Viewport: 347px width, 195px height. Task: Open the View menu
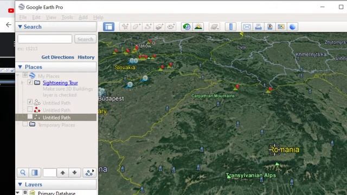pos(51,17)
